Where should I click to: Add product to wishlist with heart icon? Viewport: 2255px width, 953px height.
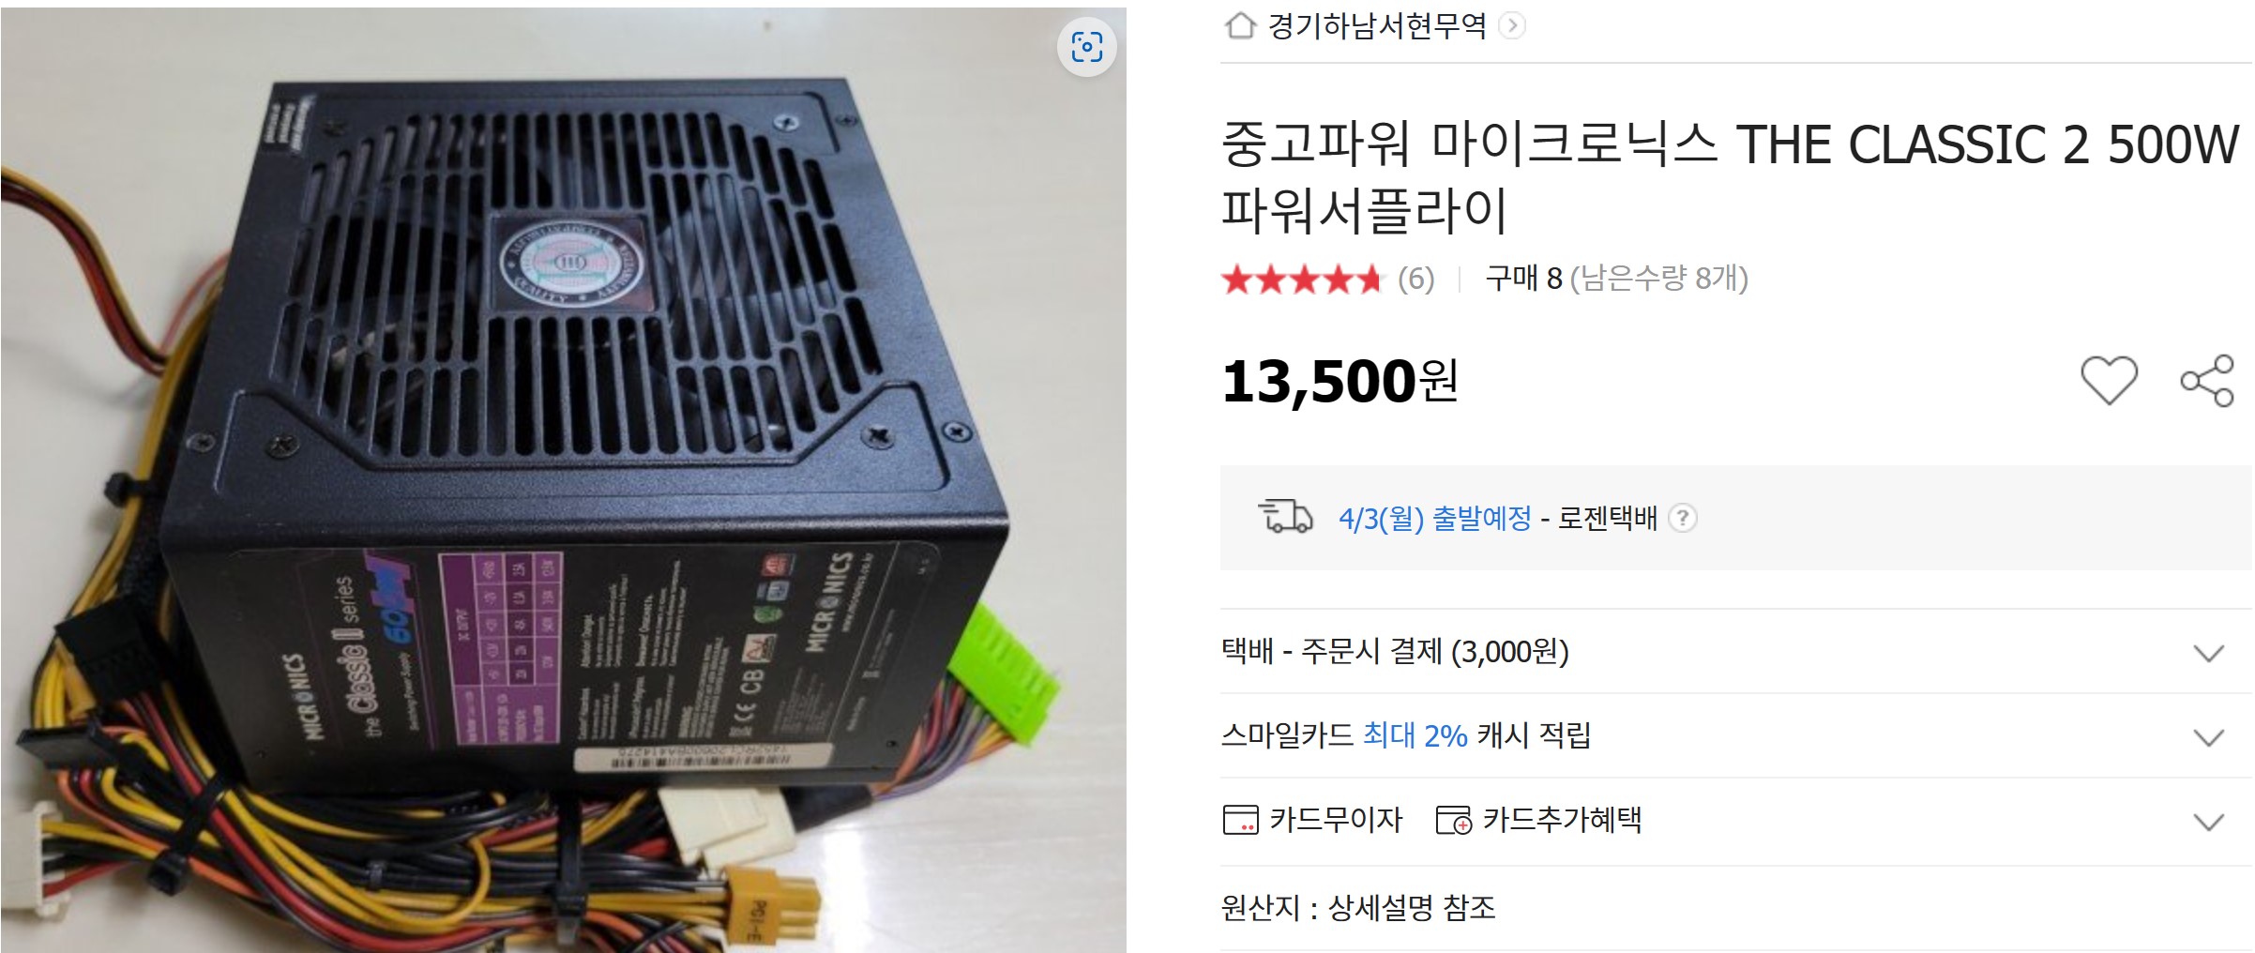(2109, 380)
